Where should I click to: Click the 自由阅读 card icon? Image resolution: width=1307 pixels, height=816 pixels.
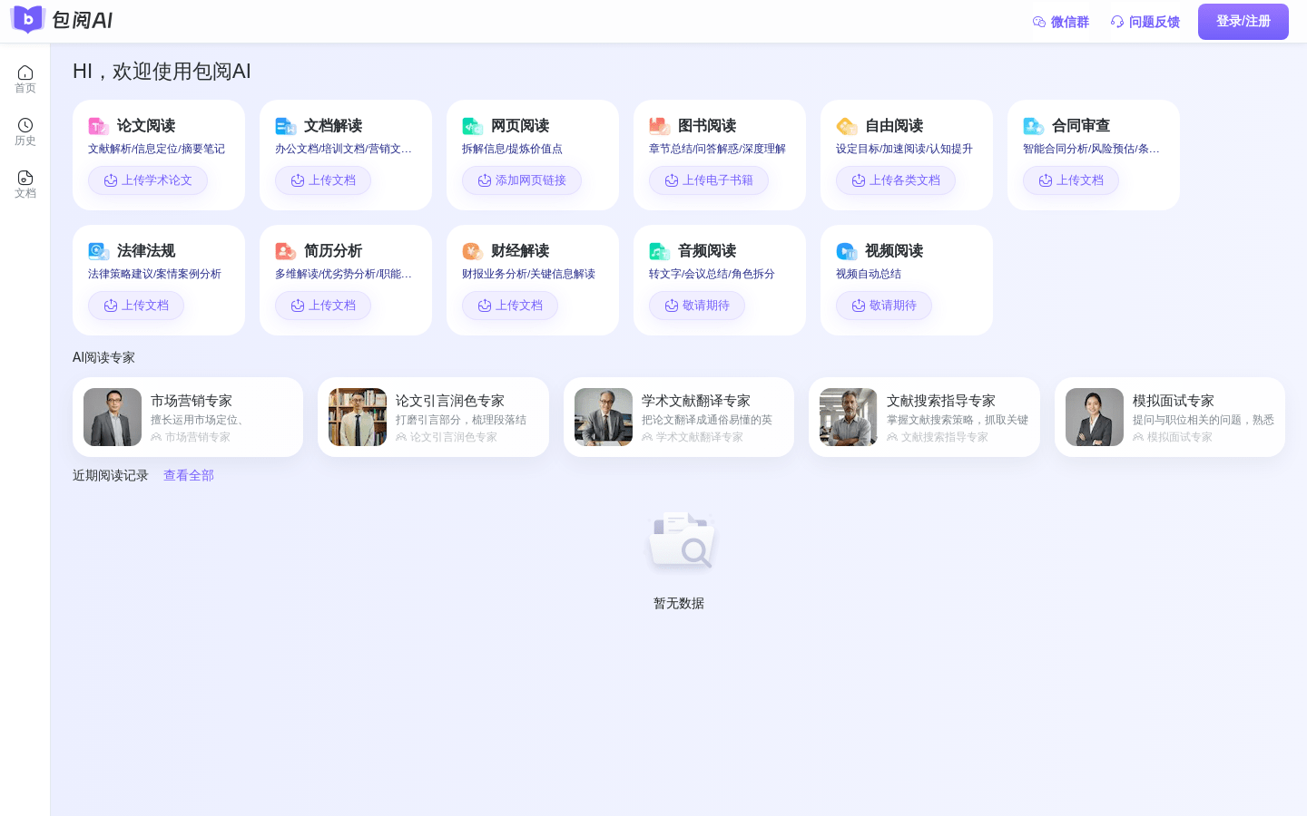846,126
